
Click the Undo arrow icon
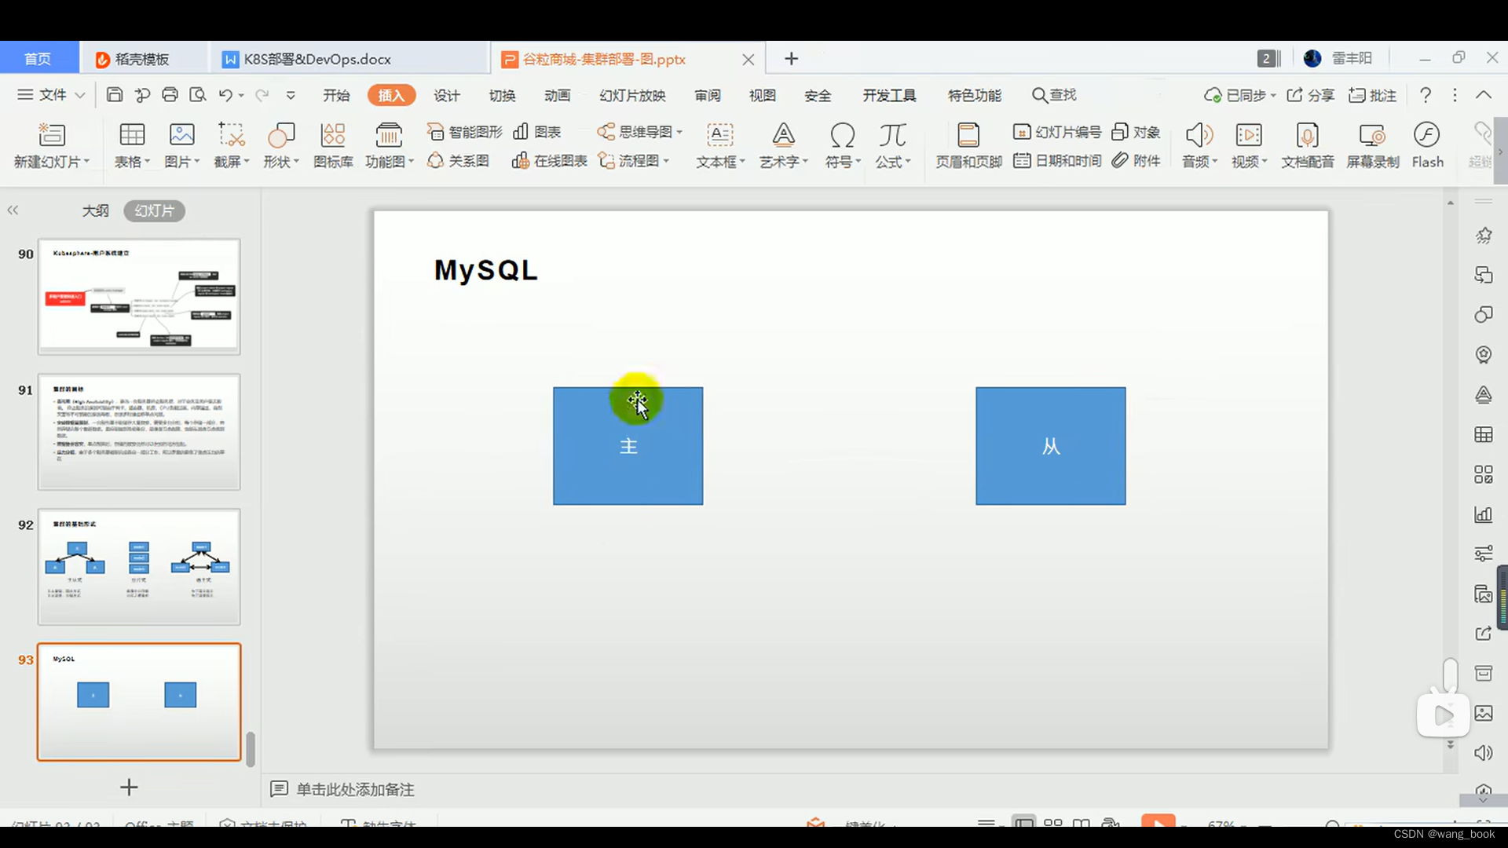click(225, 95)
